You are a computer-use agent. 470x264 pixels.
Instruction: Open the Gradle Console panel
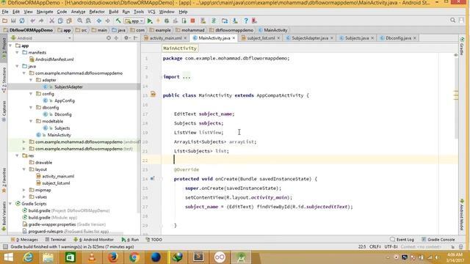438,240
